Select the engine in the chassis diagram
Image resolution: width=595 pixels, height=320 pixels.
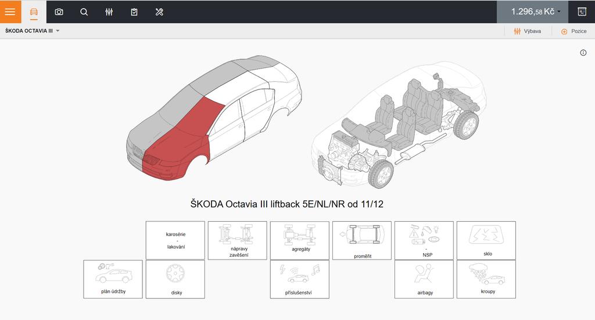(343, 148)
